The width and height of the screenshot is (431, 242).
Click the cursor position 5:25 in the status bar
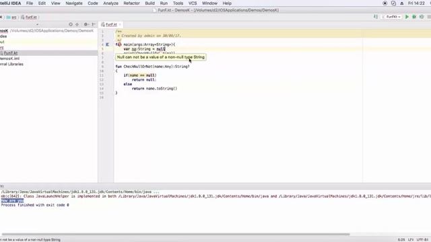pos(401,239)
